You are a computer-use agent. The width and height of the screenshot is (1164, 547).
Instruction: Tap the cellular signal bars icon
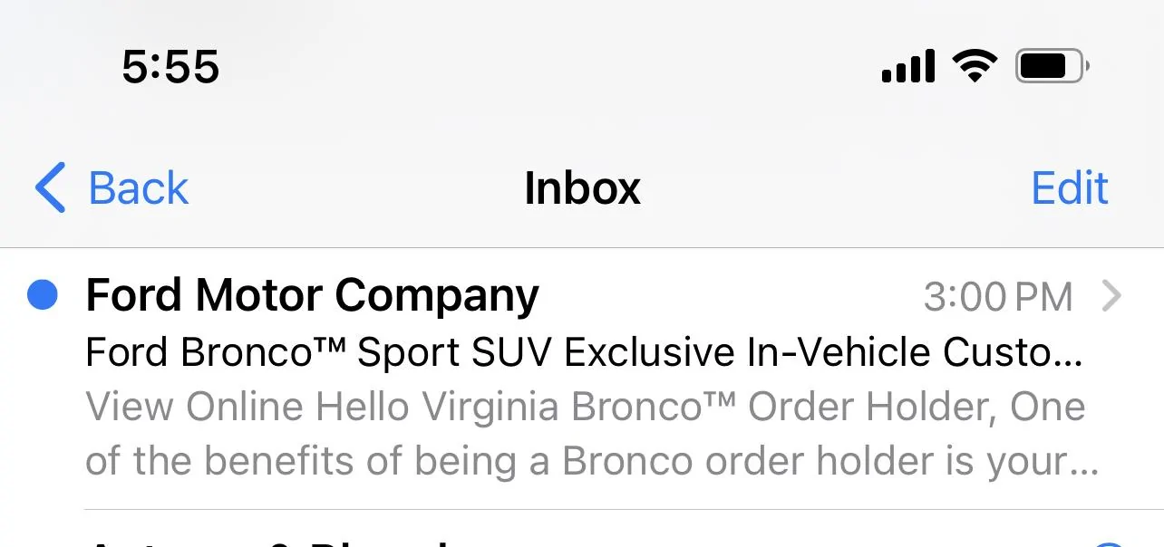(908, 66)
